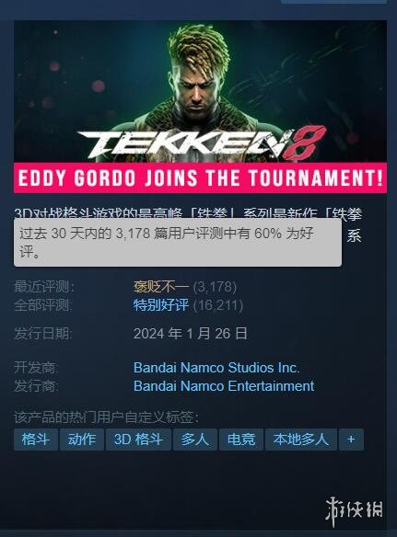This screenshot has height=537, width=397.
Task: Click the 最近评测 label
Action: click(44, 287)
